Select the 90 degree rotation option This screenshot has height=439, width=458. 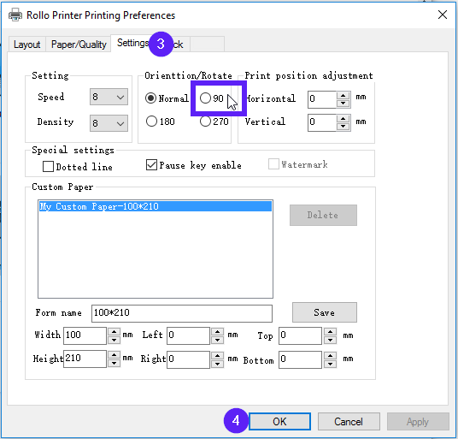[212, 98]
